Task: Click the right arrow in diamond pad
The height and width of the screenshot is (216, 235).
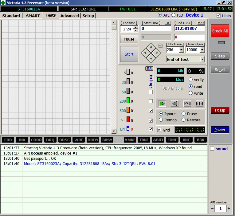Action: [x=157, y=53]
